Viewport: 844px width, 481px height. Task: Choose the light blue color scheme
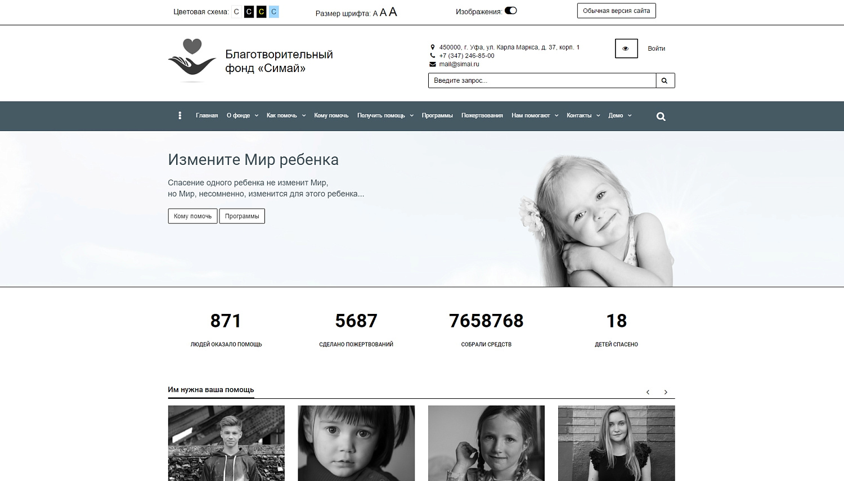[x=274, y=12]
